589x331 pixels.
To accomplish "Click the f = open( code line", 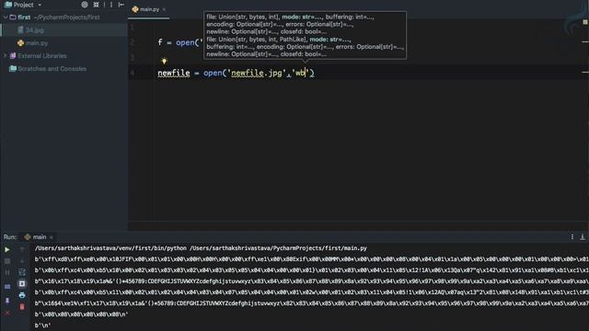I will 180,42.
